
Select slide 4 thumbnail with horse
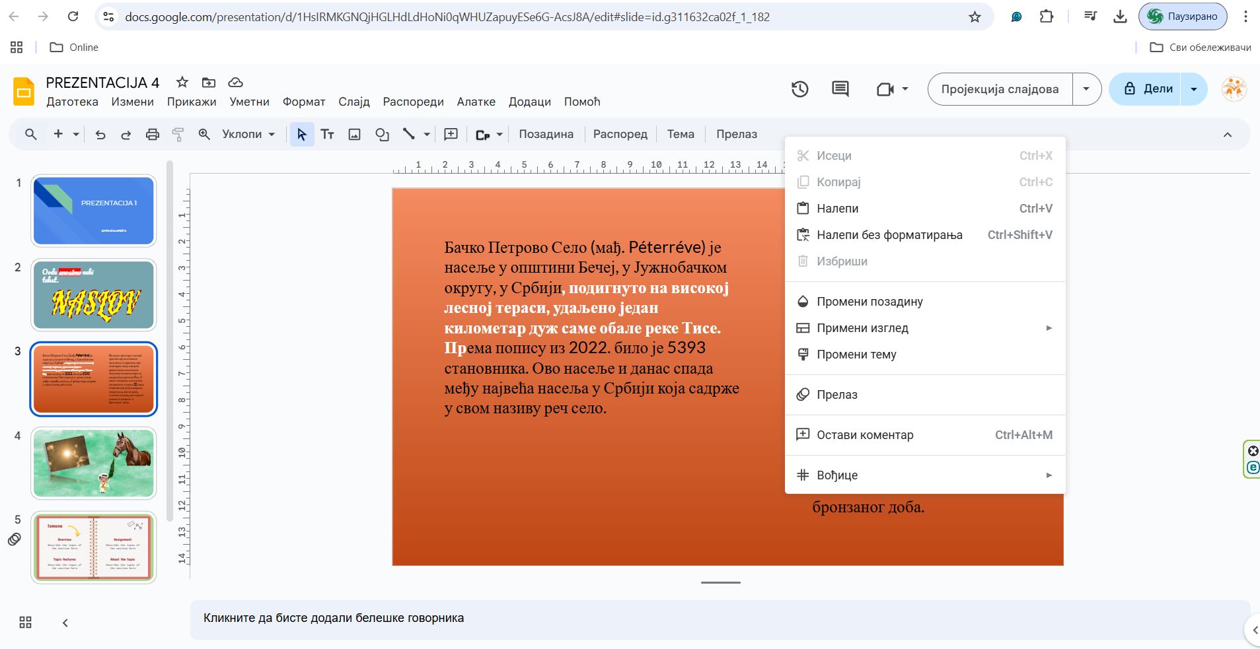click(x=94, y=463)
